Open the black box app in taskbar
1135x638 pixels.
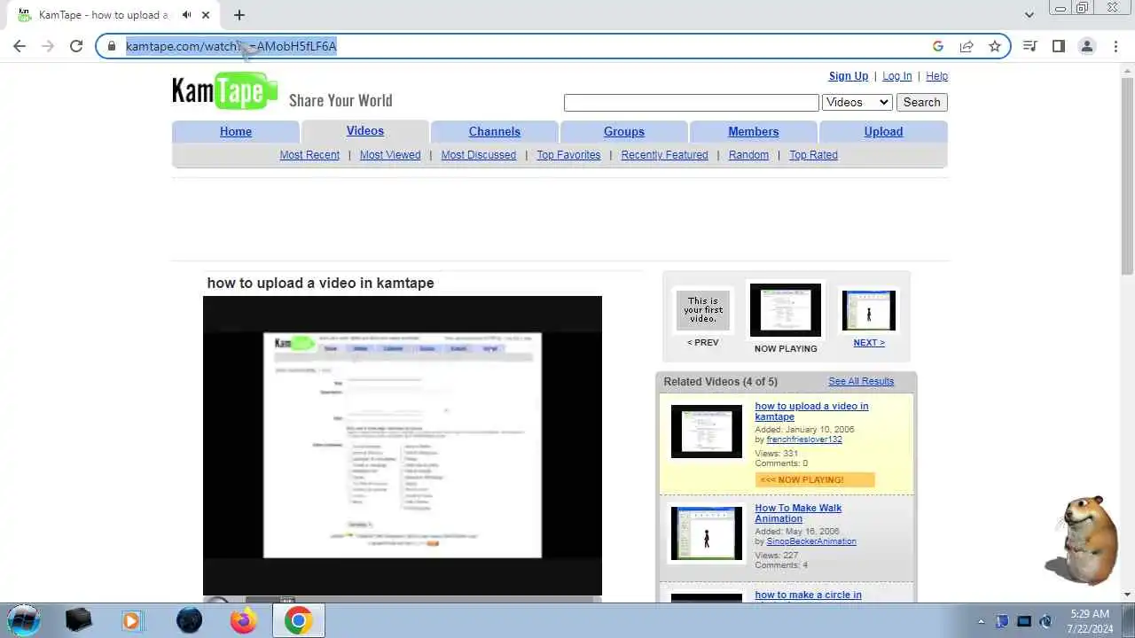tap(79, 620)
